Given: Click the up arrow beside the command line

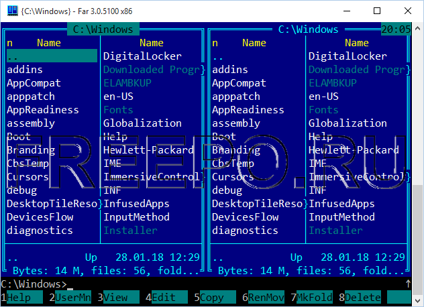Looking at the screenshot, I should coord(409,284).
